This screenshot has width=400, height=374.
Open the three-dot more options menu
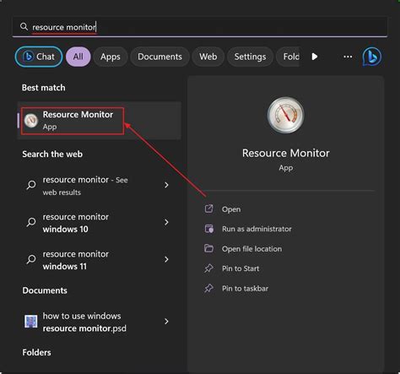coord(348,57)
